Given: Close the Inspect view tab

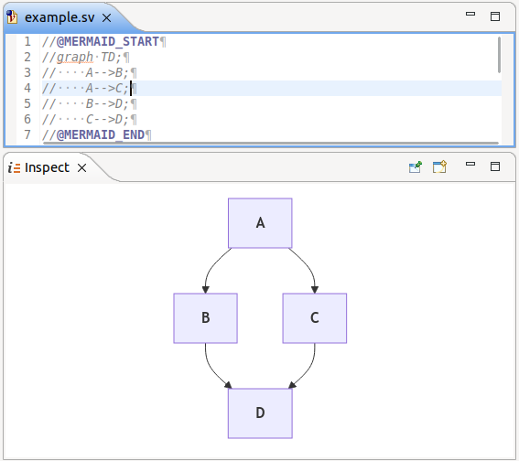Looking at the screenshot, I should pyautogui.click(x=81, y=168).
